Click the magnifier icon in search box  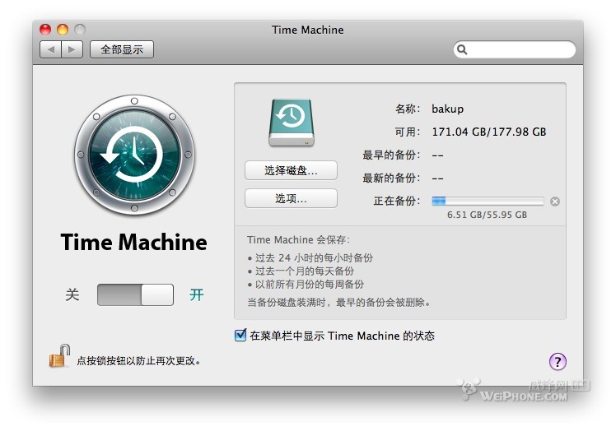click(x=463, y=49)
